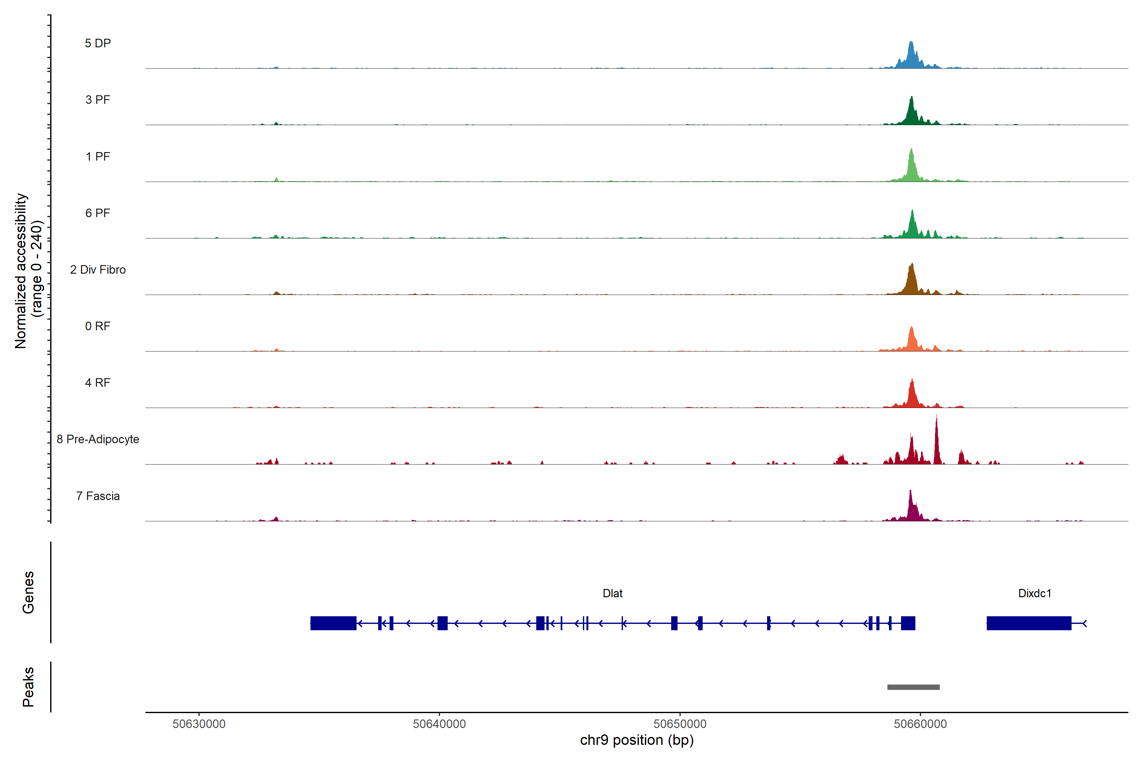1143x762 pixels.
Task: Click the 4 RF track label
Action: point(98,383)
